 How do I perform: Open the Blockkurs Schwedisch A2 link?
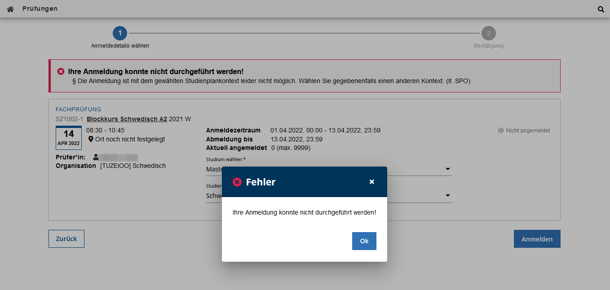127,119
